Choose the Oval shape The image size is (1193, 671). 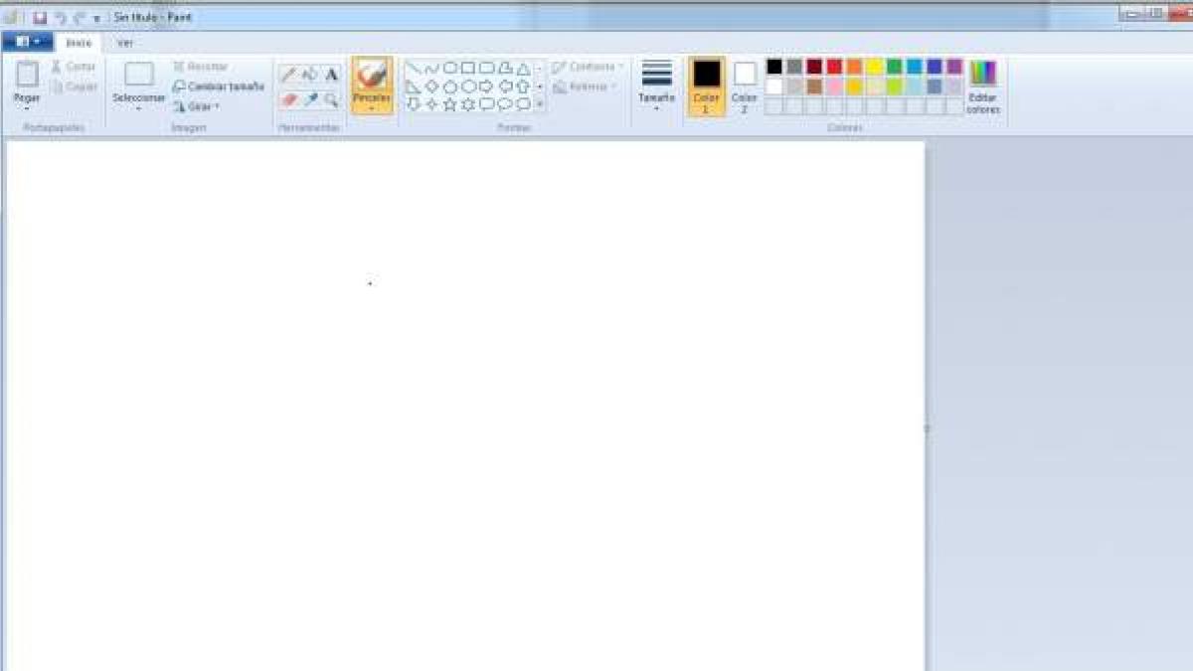(449, 68)
